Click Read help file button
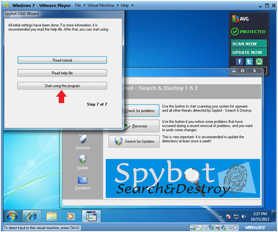 click(62, 73)
